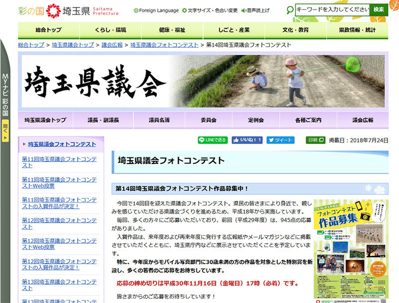Open the 総合トップ main nav tab
This screenshot has width=399, height=303.
[x=48, y=30]
